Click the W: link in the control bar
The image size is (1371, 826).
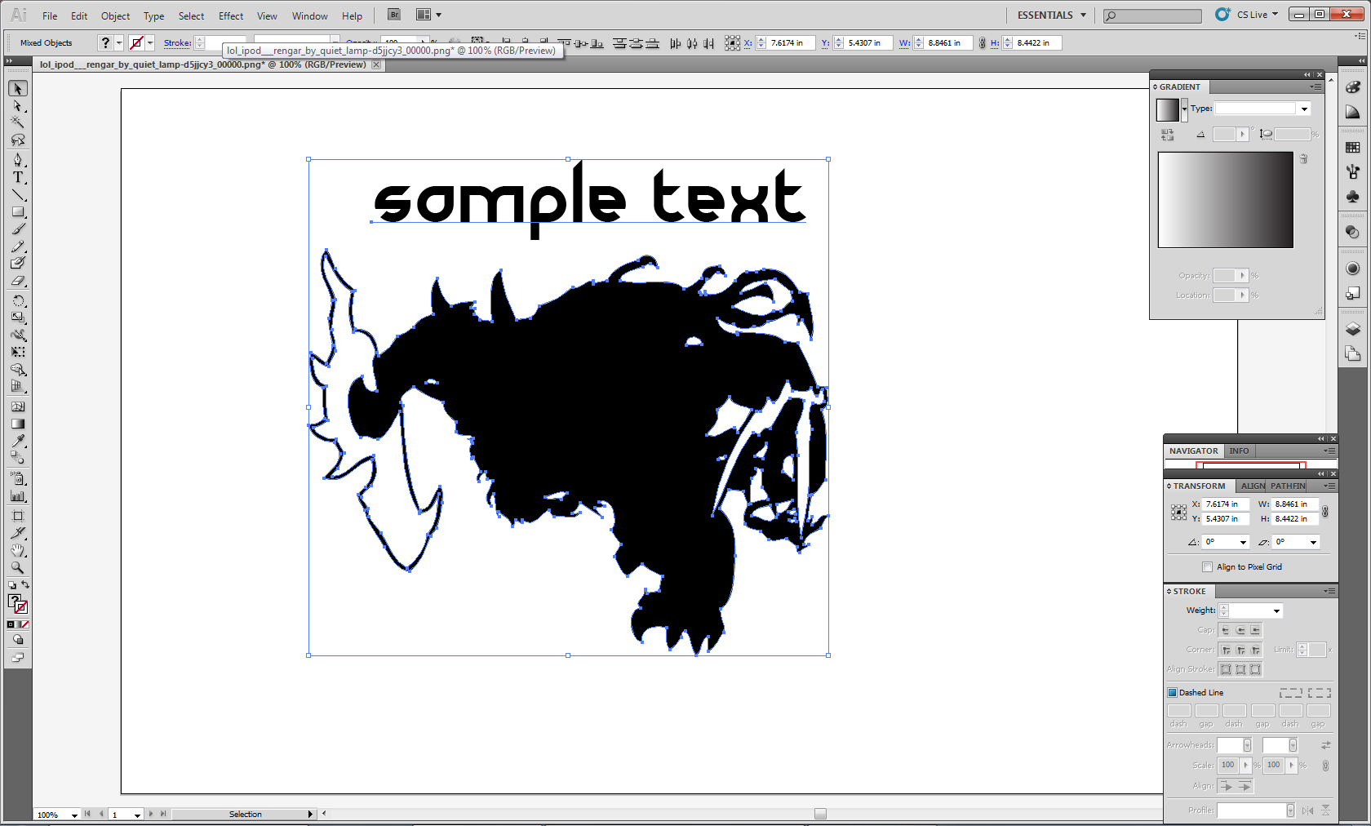(x=904, y=43)
